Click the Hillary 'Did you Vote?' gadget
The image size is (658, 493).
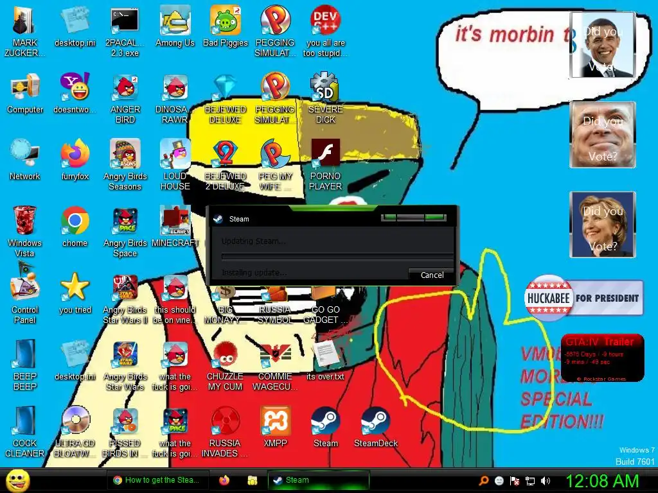pos(603,225)
